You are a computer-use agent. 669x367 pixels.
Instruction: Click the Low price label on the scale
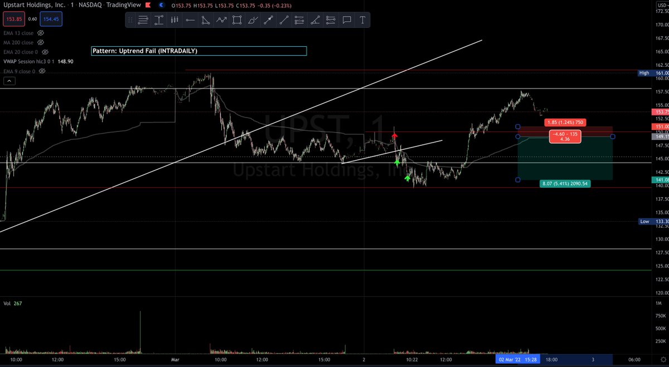coord(653,221)
